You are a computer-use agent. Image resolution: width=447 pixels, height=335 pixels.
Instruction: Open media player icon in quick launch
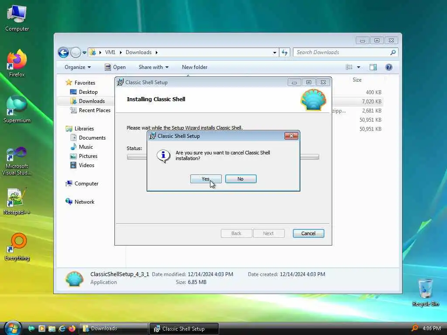(x=42, y=328)
